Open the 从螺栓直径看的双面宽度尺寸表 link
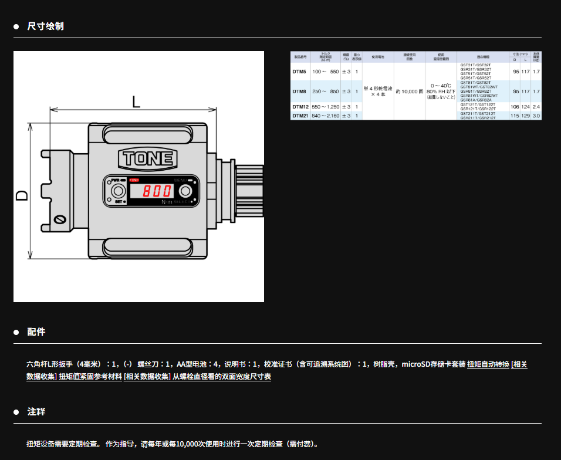 [x=221, y=377]
